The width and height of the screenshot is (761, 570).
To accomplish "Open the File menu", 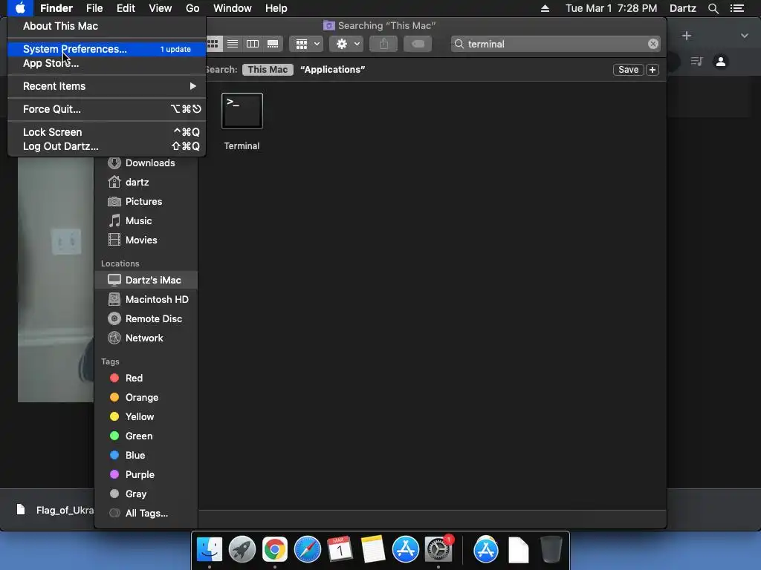I will click(94, 8).
